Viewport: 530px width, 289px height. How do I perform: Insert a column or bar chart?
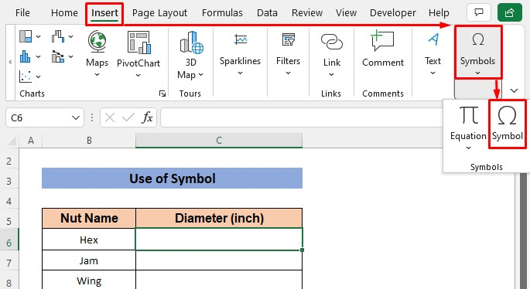point(26,56)
